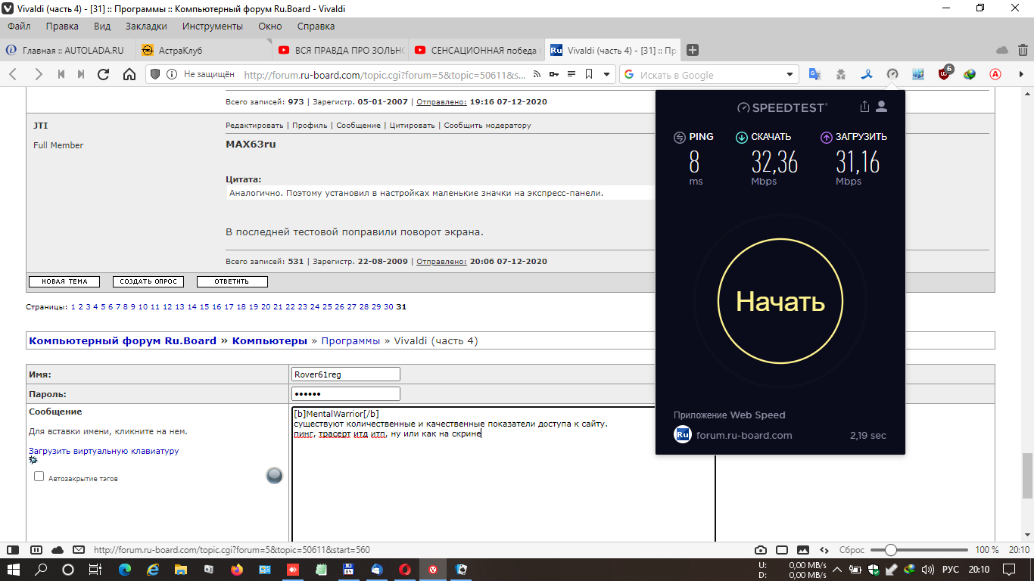This screenshot has width=1034, height=581.
Task: Open Firefox from the Windows taskbar
Action: 237,570
